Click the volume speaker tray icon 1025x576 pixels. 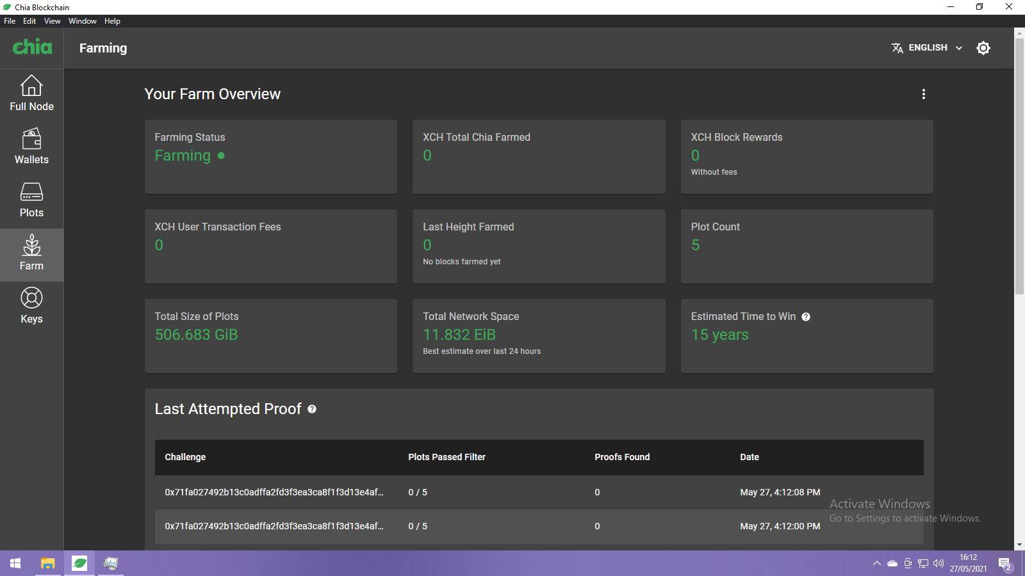[x=939, y=564]
